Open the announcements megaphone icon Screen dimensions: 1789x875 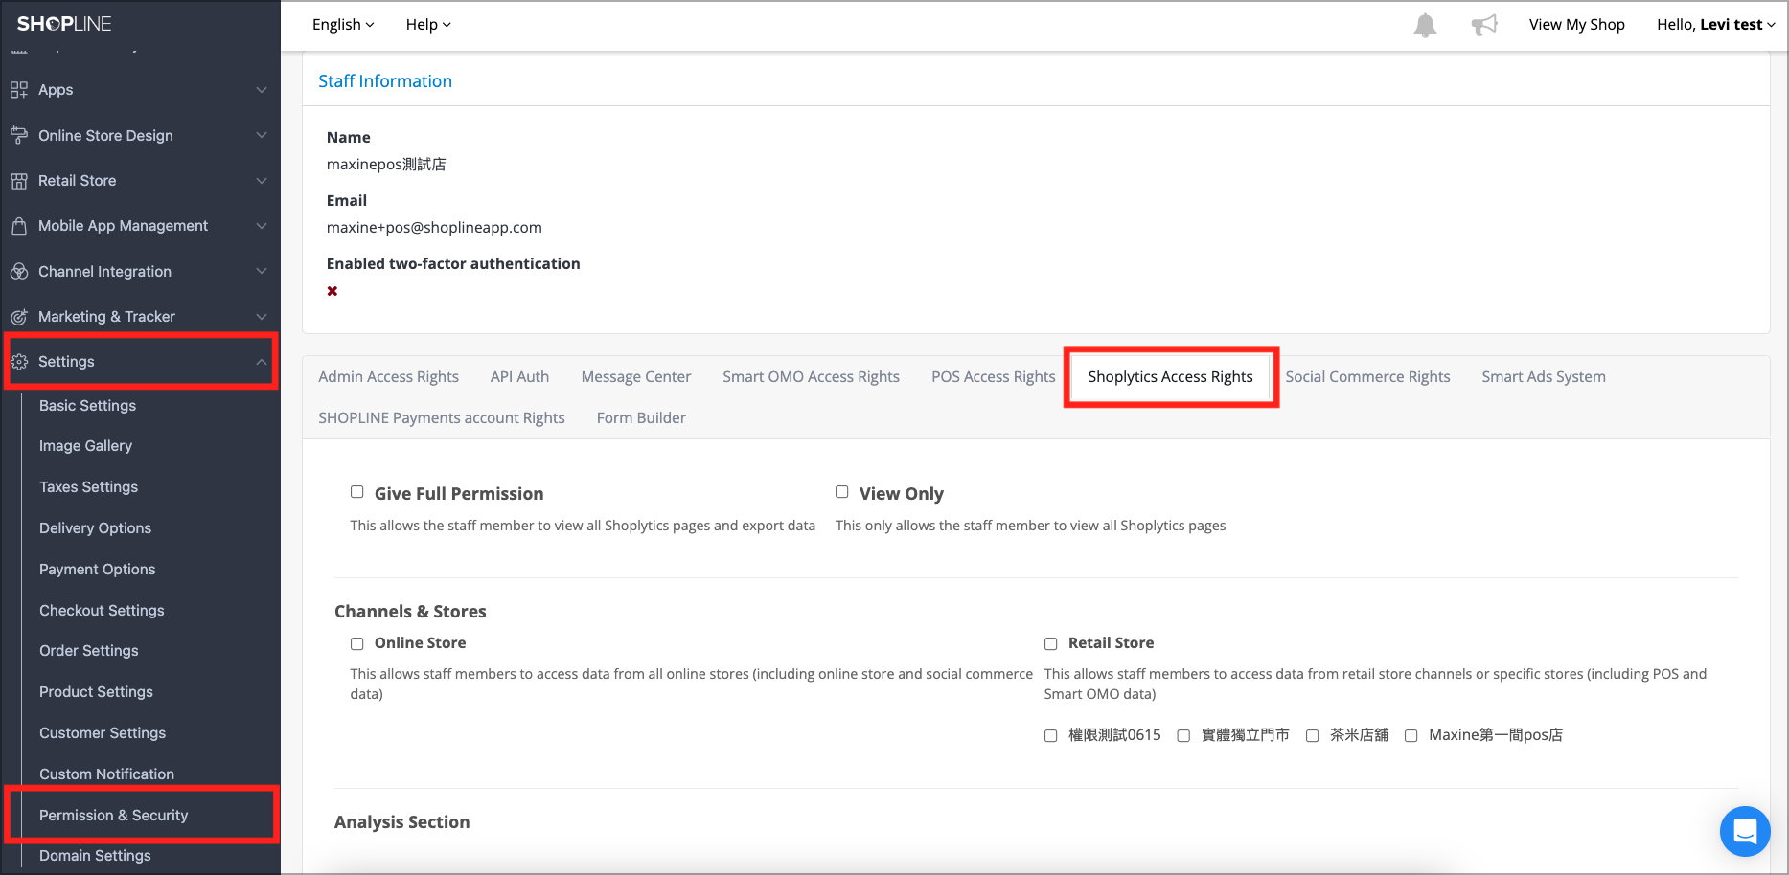pyautogui.click(x=1484, y=25)
